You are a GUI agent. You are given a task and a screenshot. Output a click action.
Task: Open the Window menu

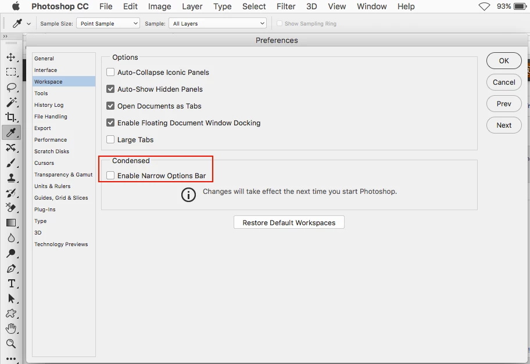(372, 6)
